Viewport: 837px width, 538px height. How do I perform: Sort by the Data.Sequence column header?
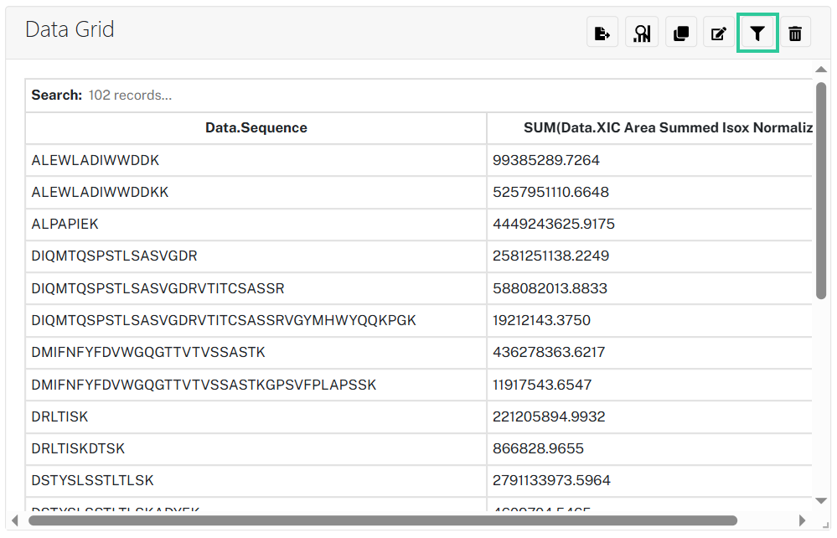click(256, 127)
